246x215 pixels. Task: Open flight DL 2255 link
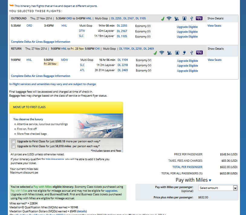pos(122,26)
